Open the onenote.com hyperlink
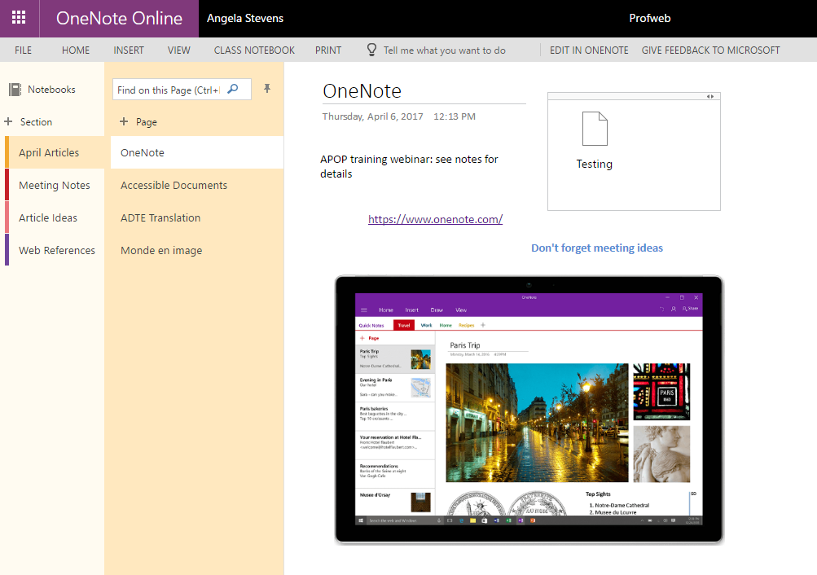The height and width of the screenshot is (575, 817). [435, 219]
